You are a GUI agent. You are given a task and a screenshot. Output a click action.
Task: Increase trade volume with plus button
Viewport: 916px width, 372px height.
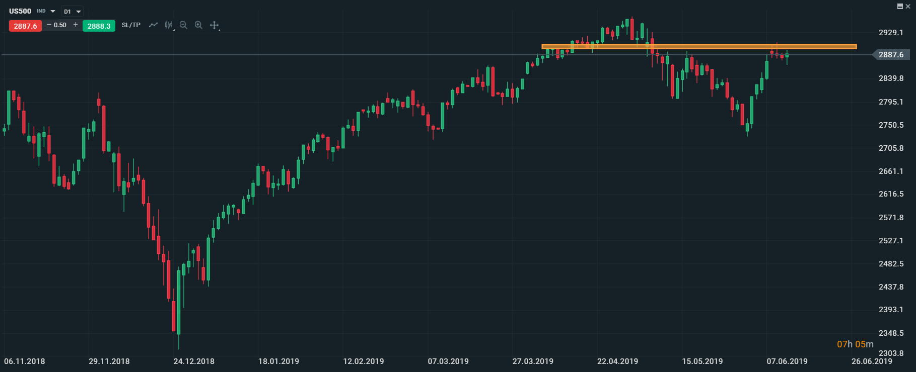[76, 25]
